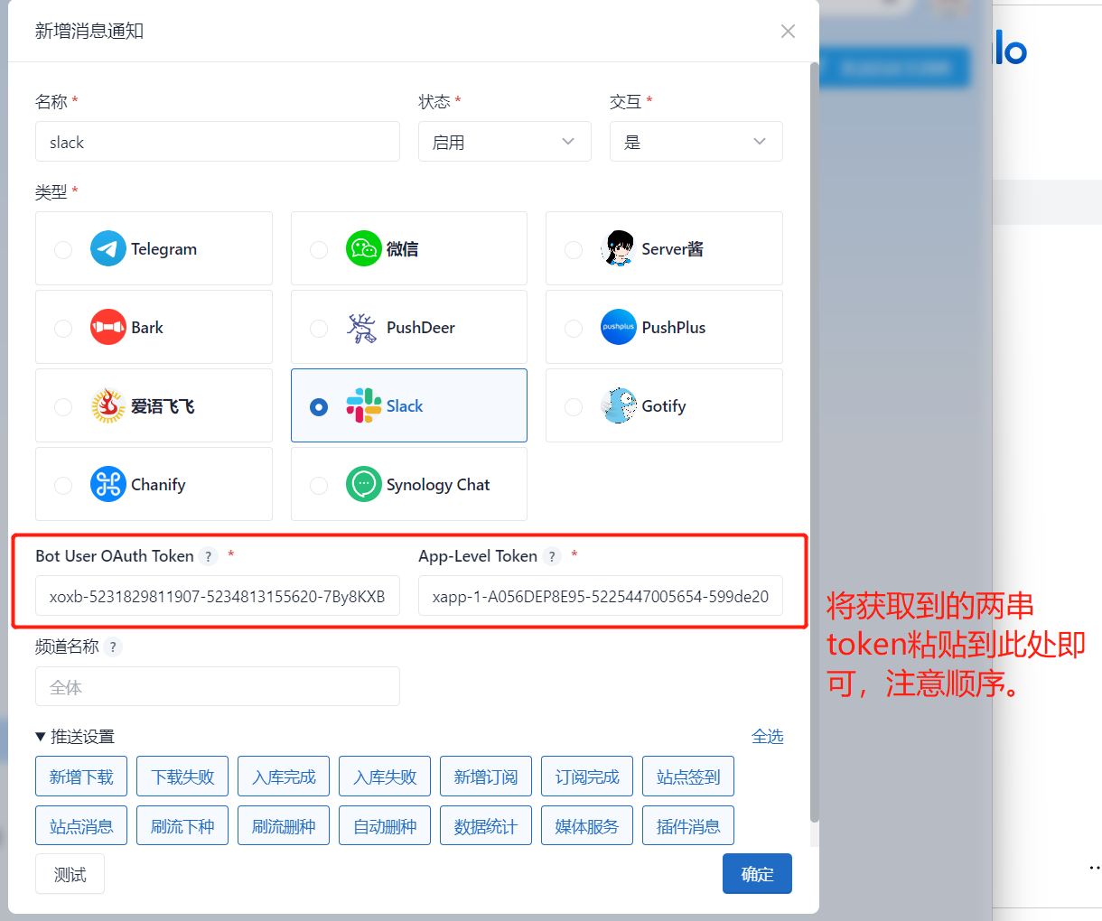
Task: Click the 名称 field containing slack
Action: tap(218, 142)
